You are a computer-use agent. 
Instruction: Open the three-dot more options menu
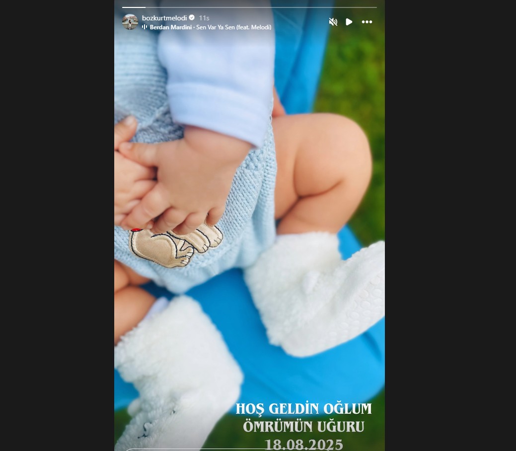coord(367,22)
